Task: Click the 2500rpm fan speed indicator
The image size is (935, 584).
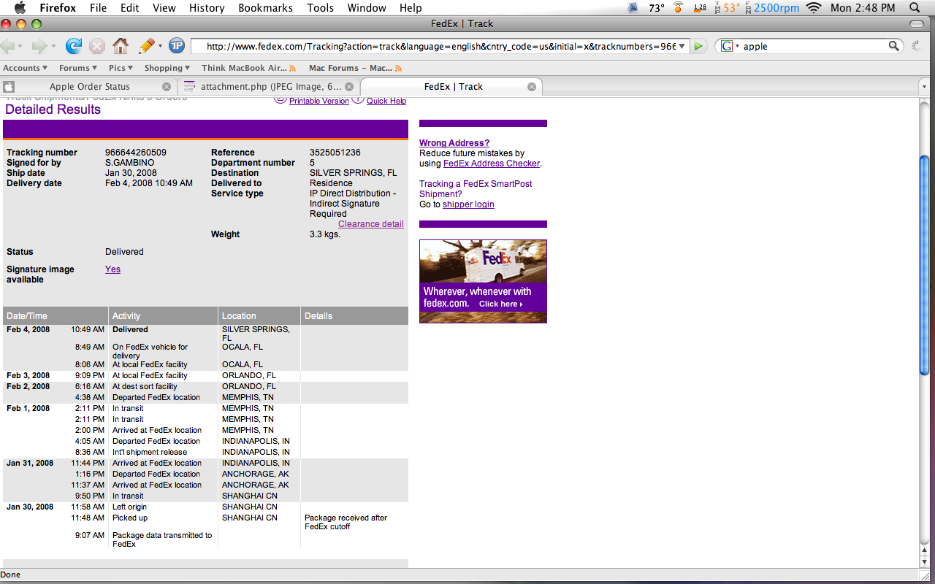Action: point(776,8)
